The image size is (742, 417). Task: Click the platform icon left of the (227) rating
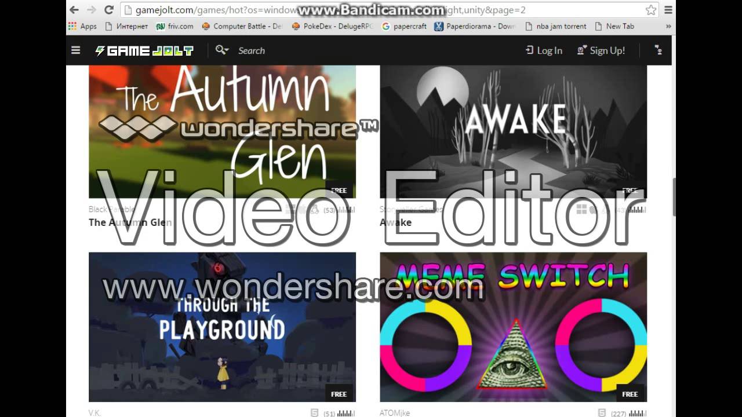(x=602, y=413)
